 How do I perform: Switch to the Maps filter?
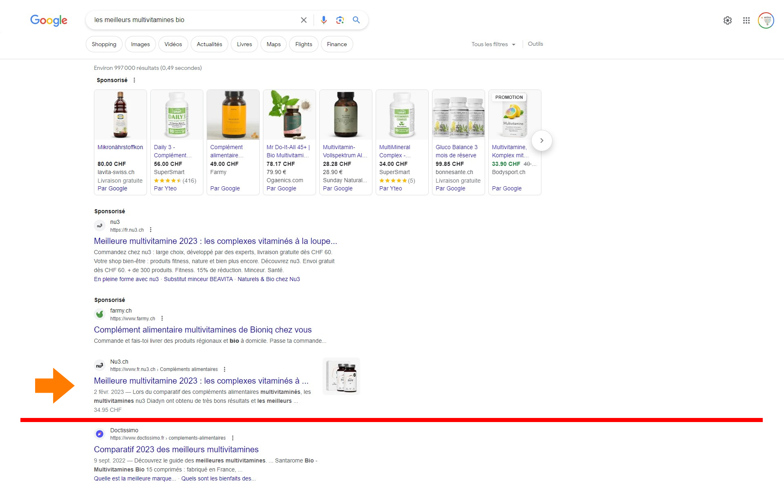274,44
